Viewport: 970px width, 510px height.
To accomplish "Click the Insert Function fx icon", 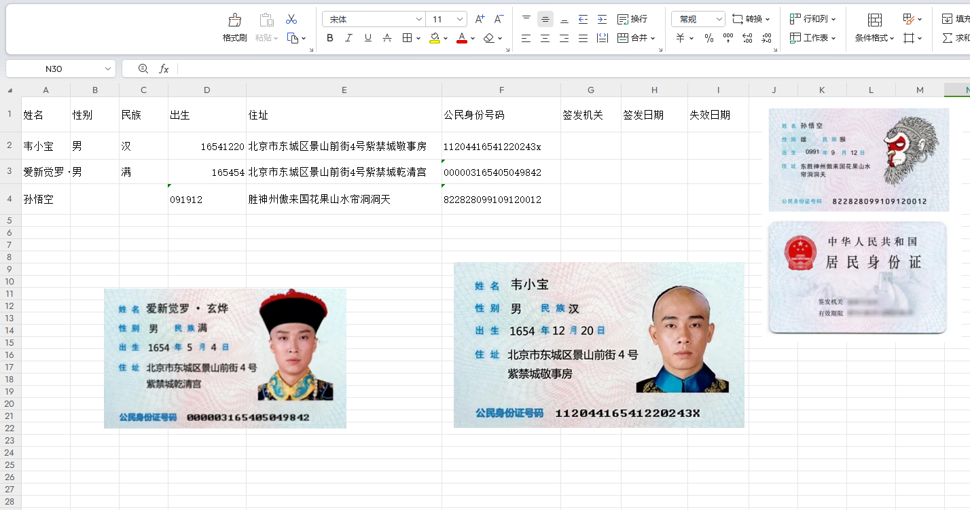I will tap(164, 69).
